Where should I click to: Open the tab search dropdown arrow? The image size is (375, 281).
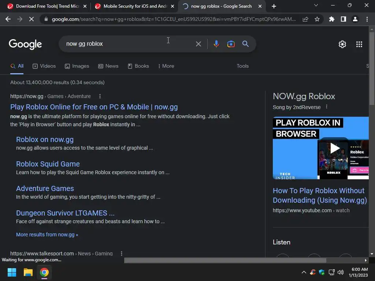click(x=316, y=5)
